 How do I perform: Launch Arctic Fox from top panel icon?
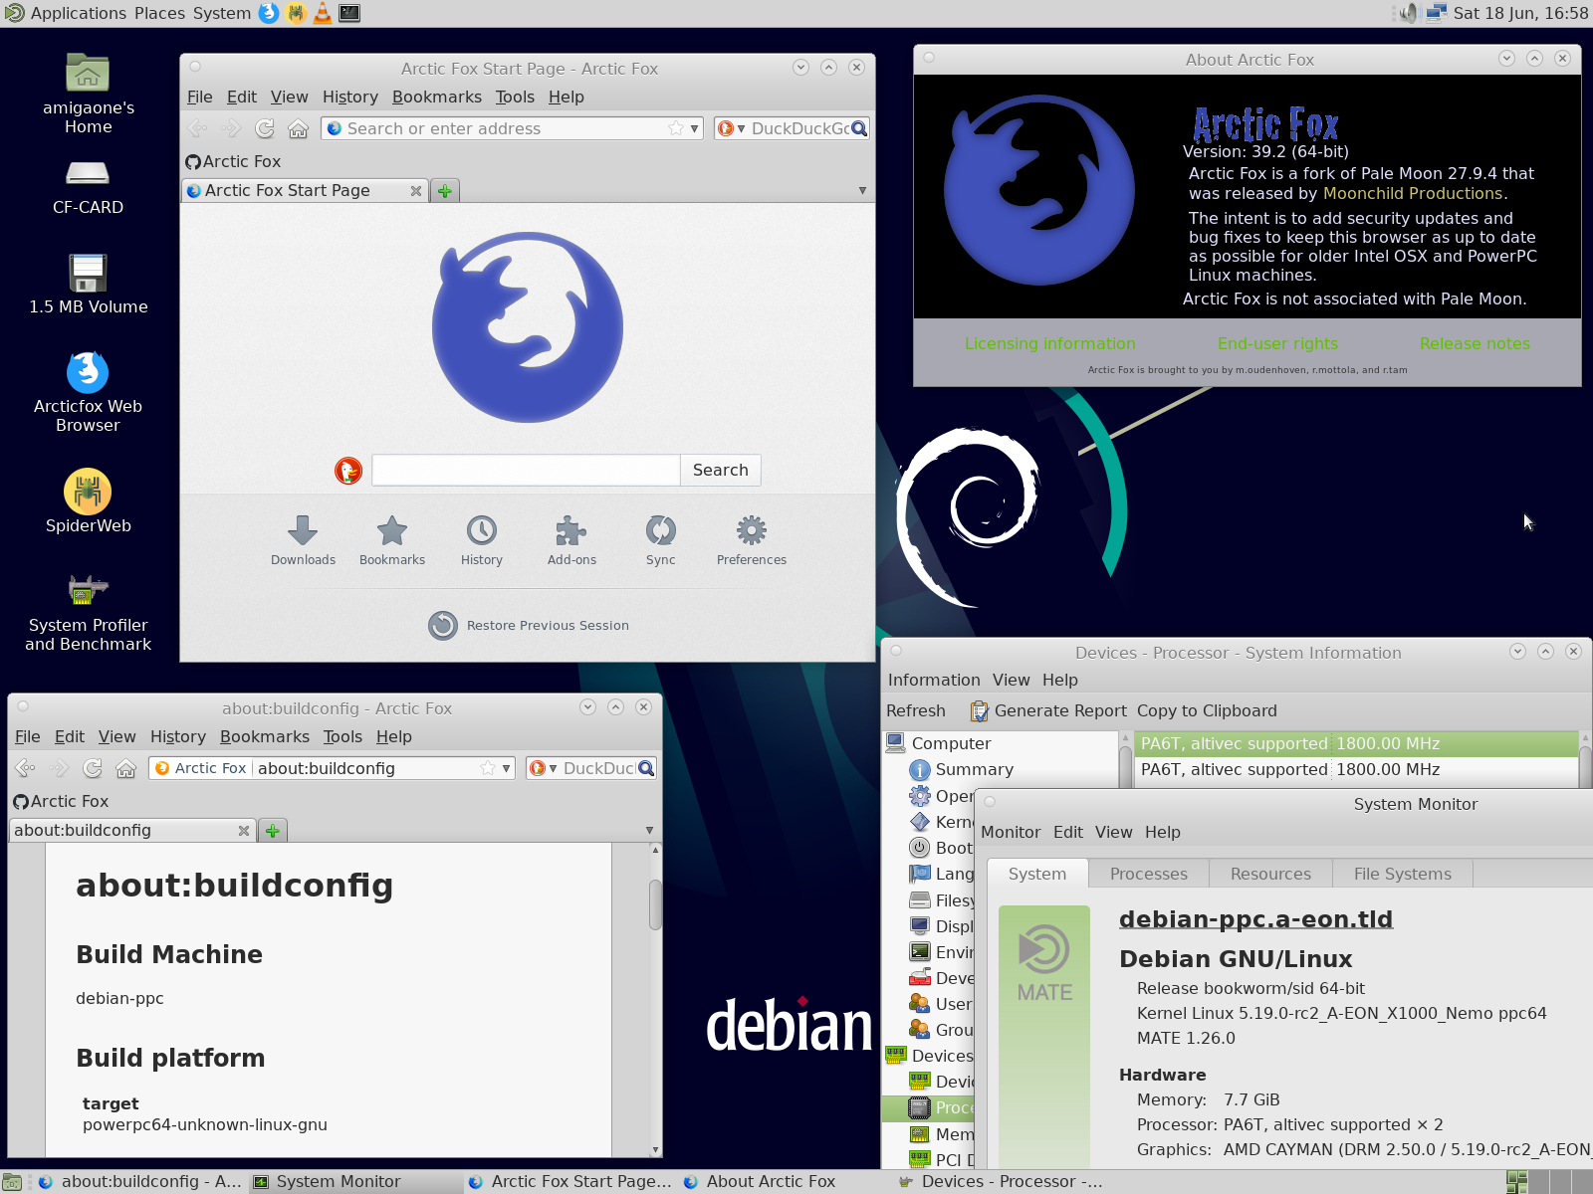[269, 13]
